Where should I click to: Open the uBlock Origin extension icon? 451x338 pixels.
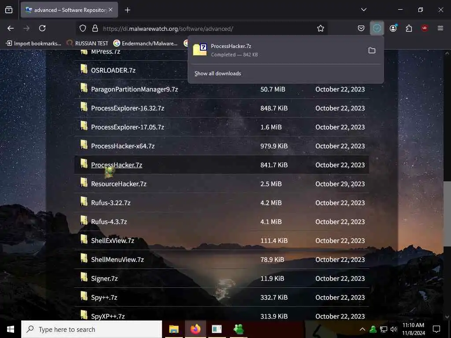tap(425, 28)
